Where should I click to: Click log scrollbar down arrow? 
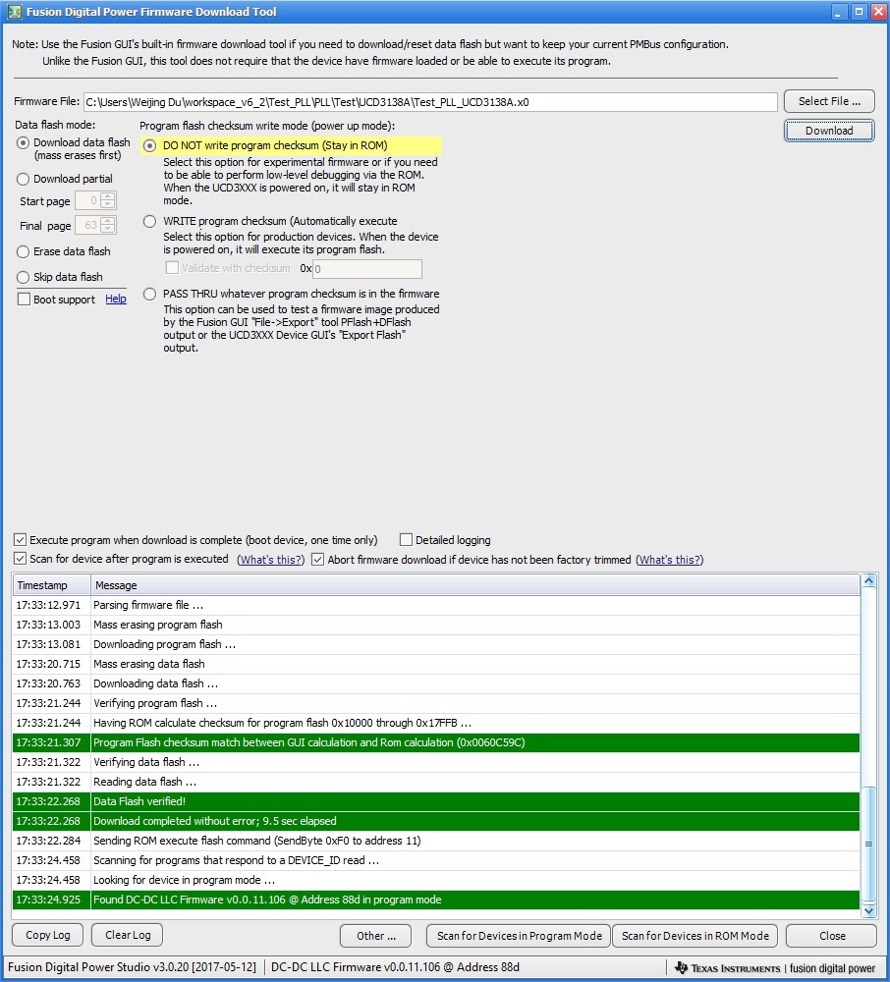coord(868,911)
